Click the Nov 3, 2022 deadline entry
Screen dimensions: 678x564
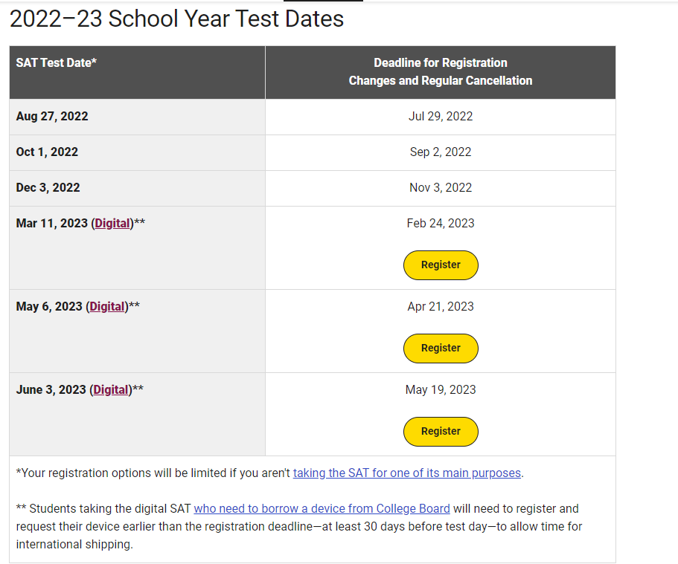tap(441, 187)
